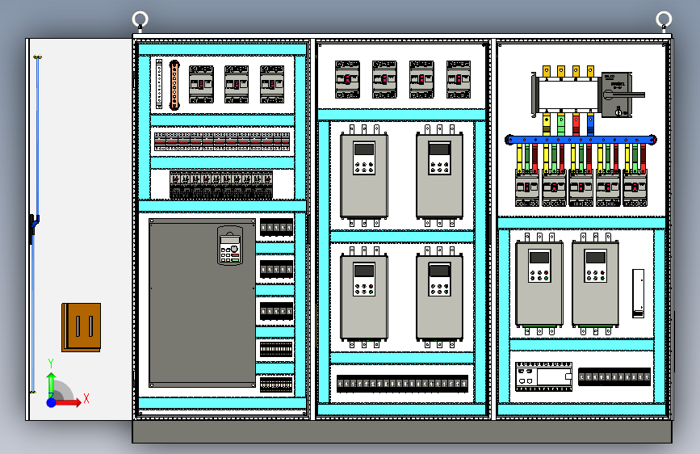The width and height of the screenshot is (700, 454).
Task: Select rightmost breaker atop middle cabinet
Action: coord(459,79)
